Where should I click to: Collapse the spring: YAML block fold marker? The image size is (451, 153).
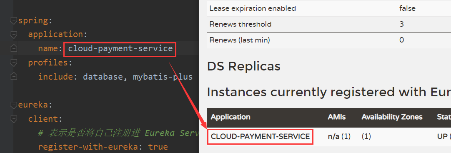click(x=13, y=21)
